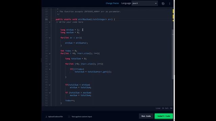Click the code line 'long minSum = 1;'
Image resolution: width=216 pixels, height=121 pixels.
tap(70, 30)
